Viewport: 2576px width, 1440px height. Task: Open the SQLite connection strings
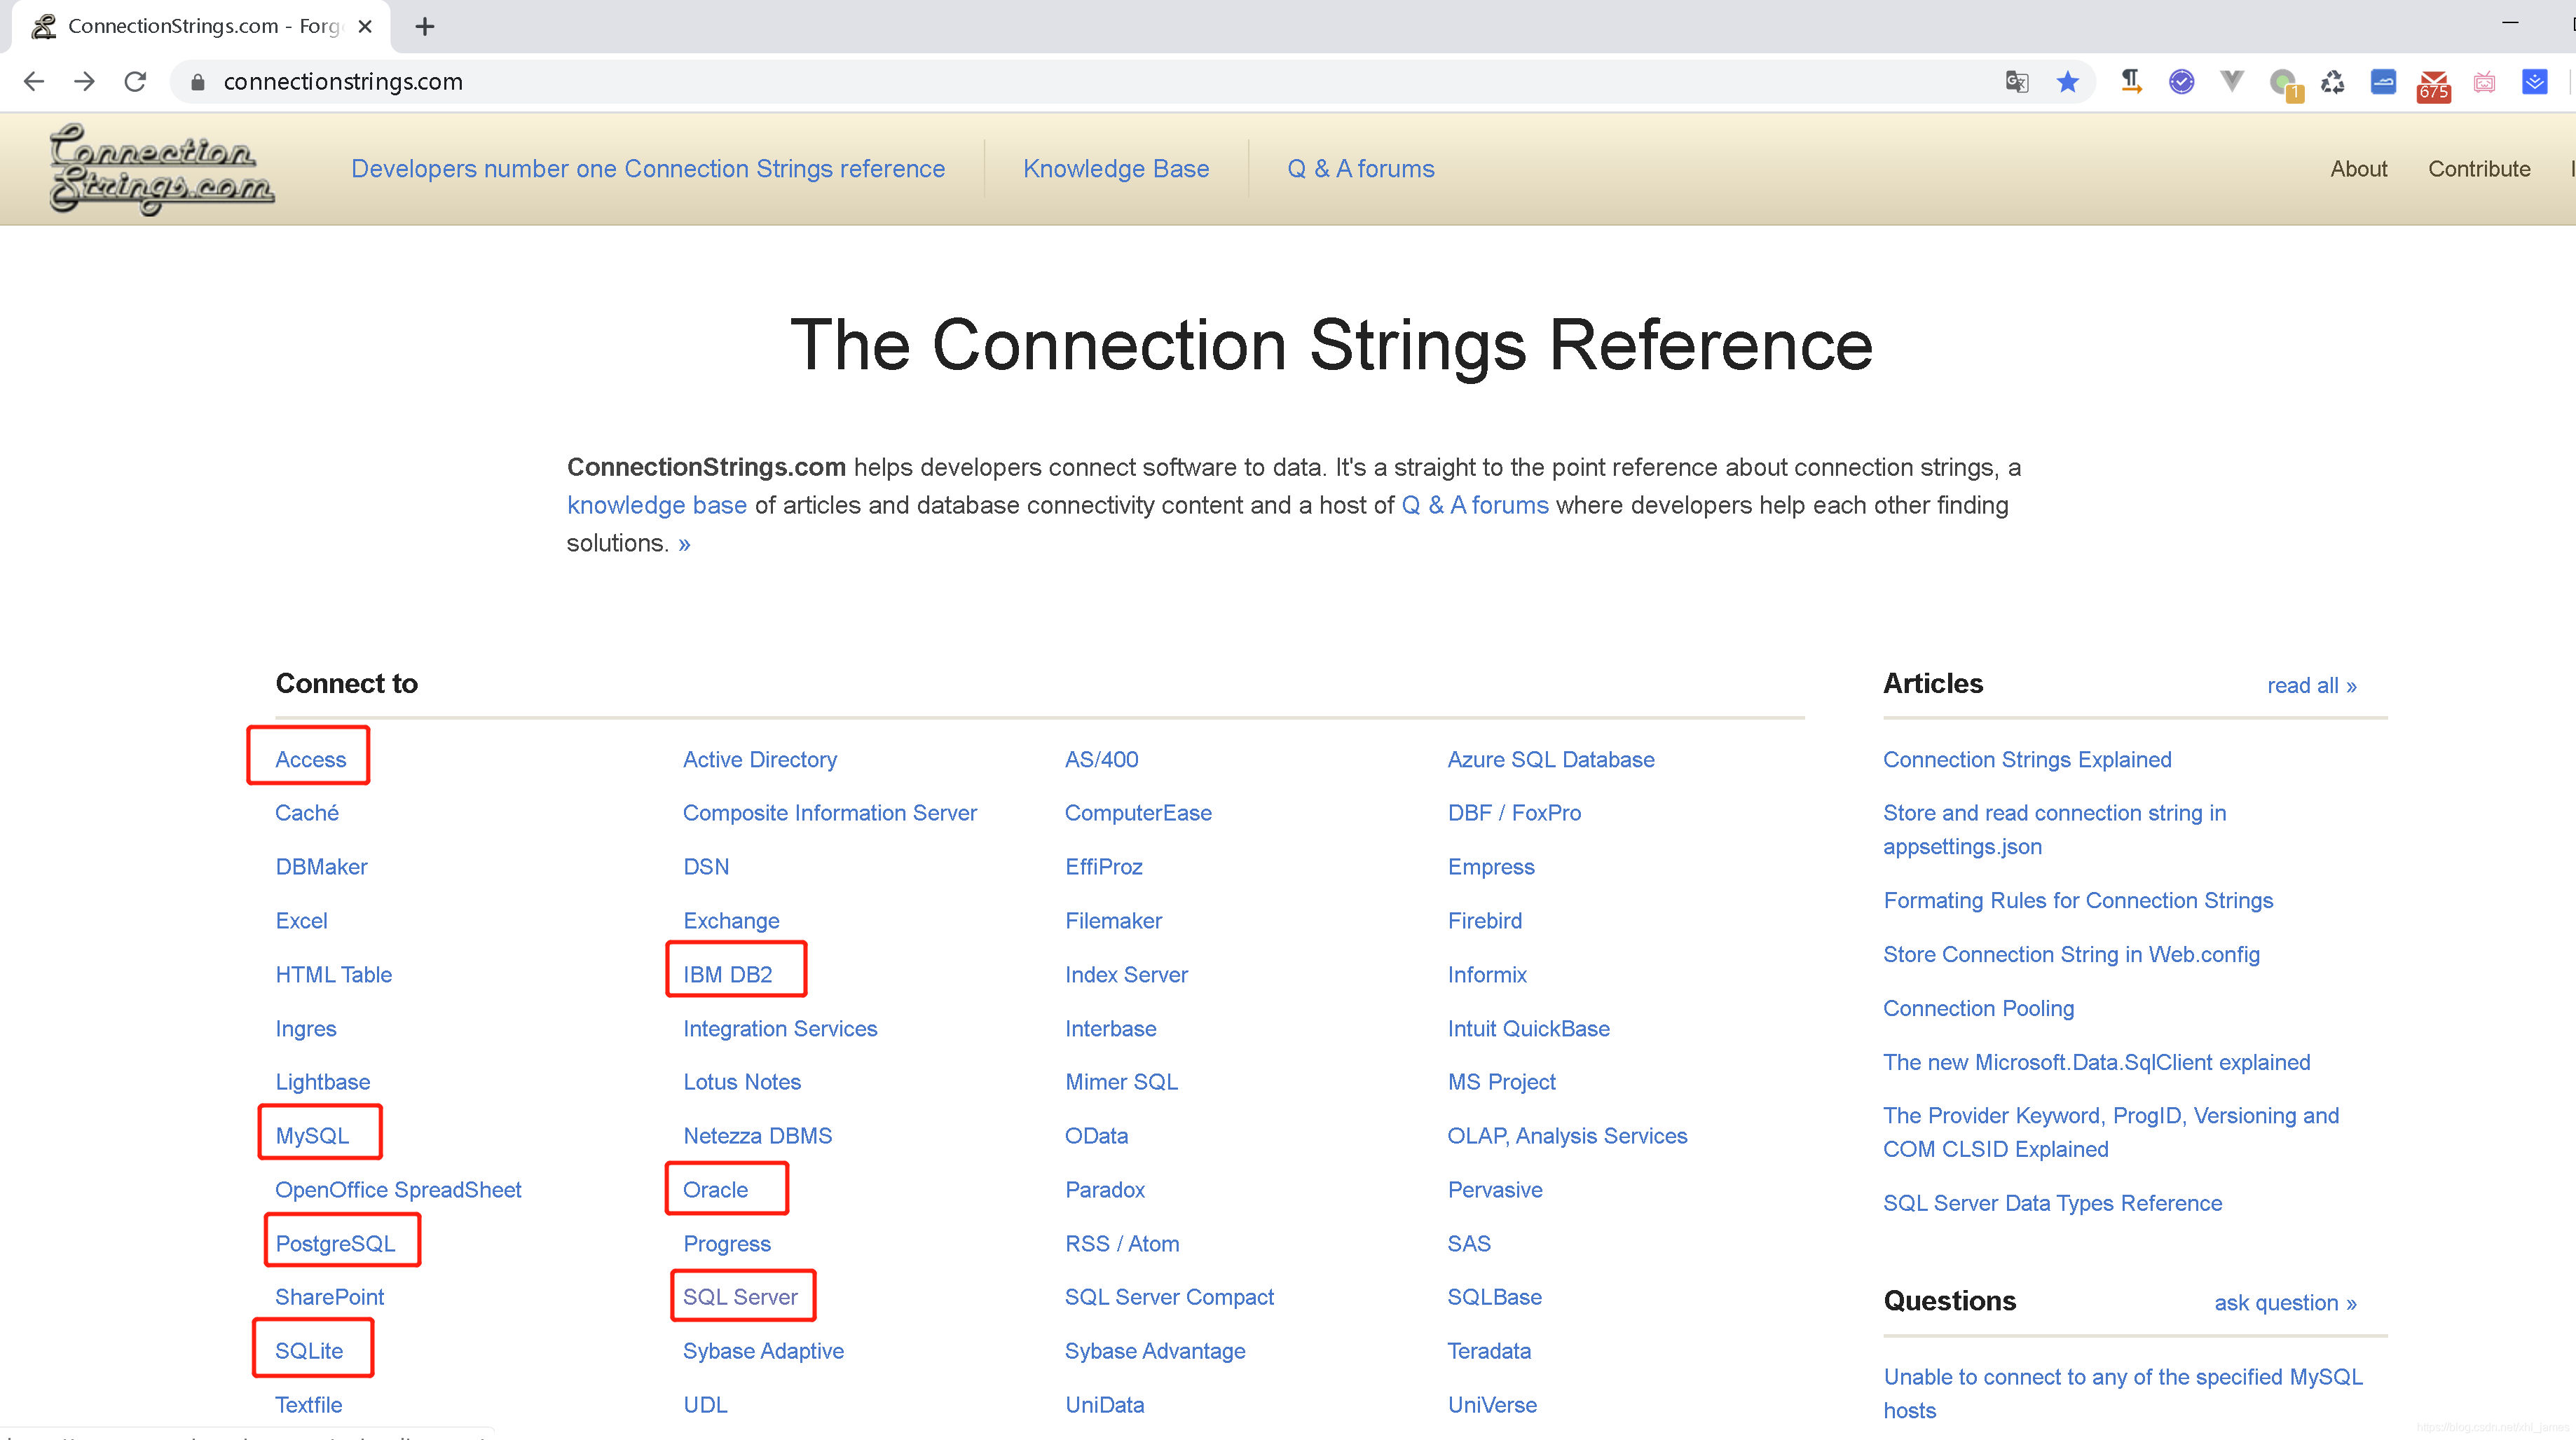pyautogui.click(x=309, y=1350)
